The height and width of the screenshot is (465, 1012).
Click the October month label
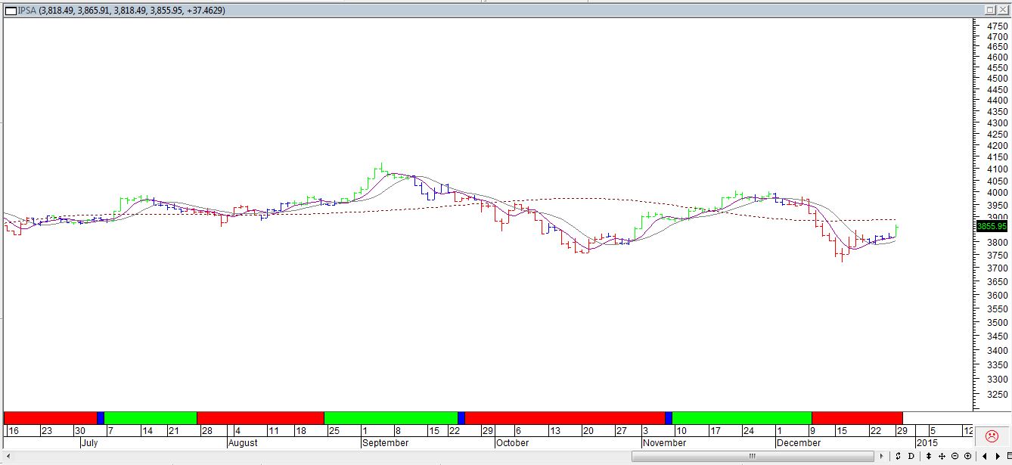(513, 443)
